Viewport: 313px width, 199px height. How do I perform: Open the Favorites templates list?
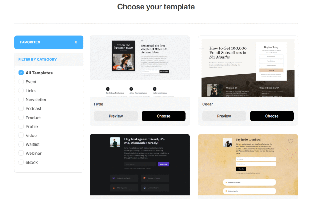pos(49,42)
